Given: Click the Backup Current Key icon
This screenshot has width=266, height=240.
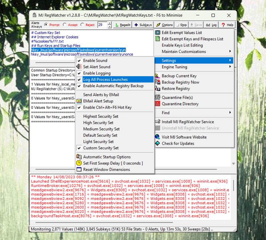Looking at the screenshot, I should click(158, 76).
